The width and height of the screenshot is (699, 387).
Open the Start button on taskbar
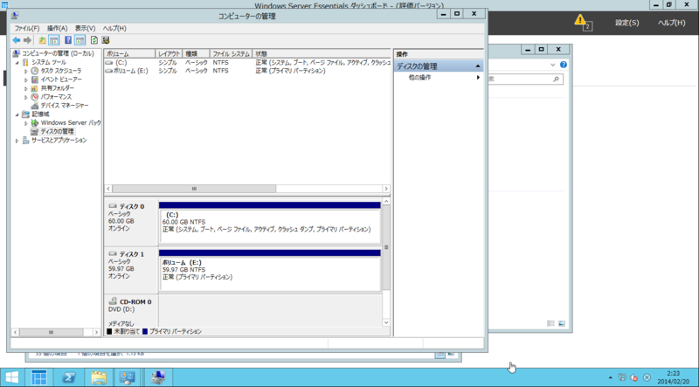point(12,377)
